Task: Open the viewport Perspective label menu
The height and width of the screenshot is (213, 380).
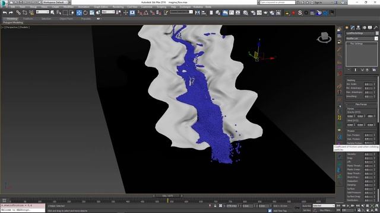Action: click(x=12, y=27)
